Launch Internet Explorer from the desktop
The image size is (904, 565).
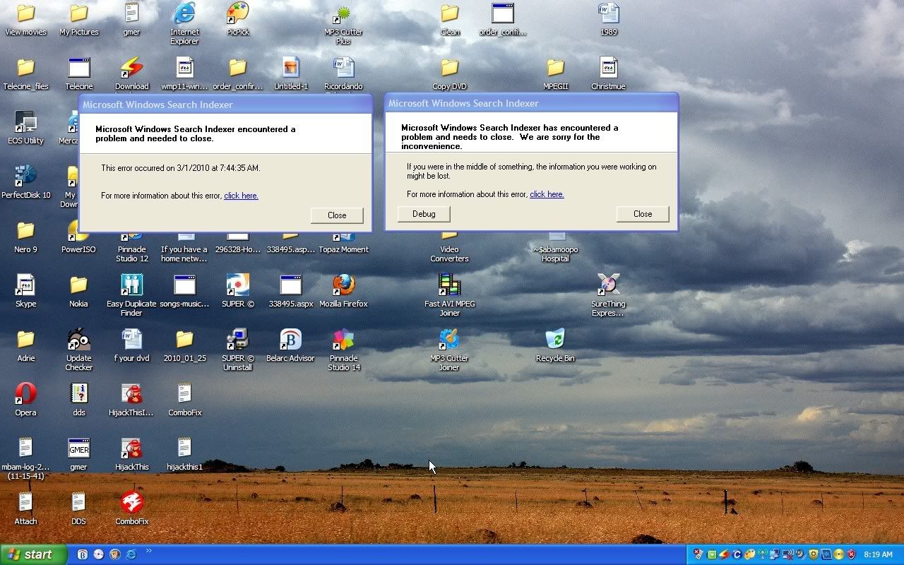coord(184,23)
